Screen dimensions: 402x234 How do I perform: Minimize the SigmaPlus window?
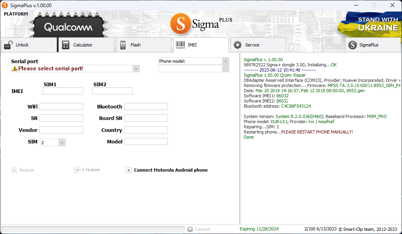(356, 5)
